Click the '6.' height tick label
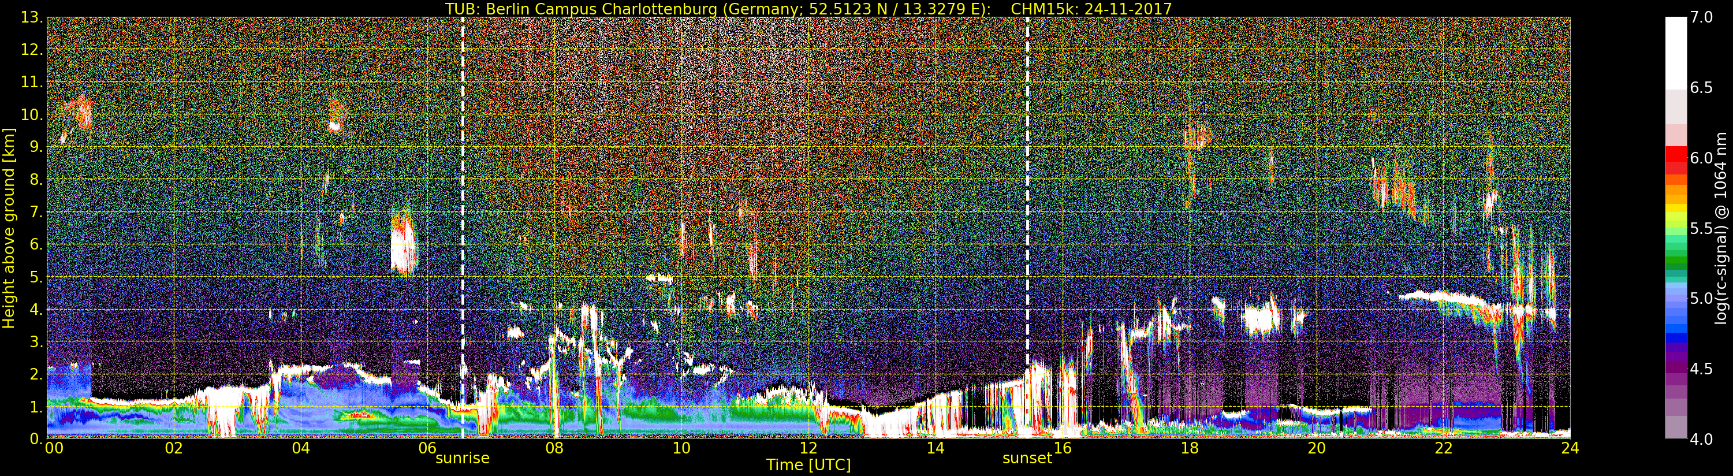1733x476 pixels. click(x=36, y=244)
